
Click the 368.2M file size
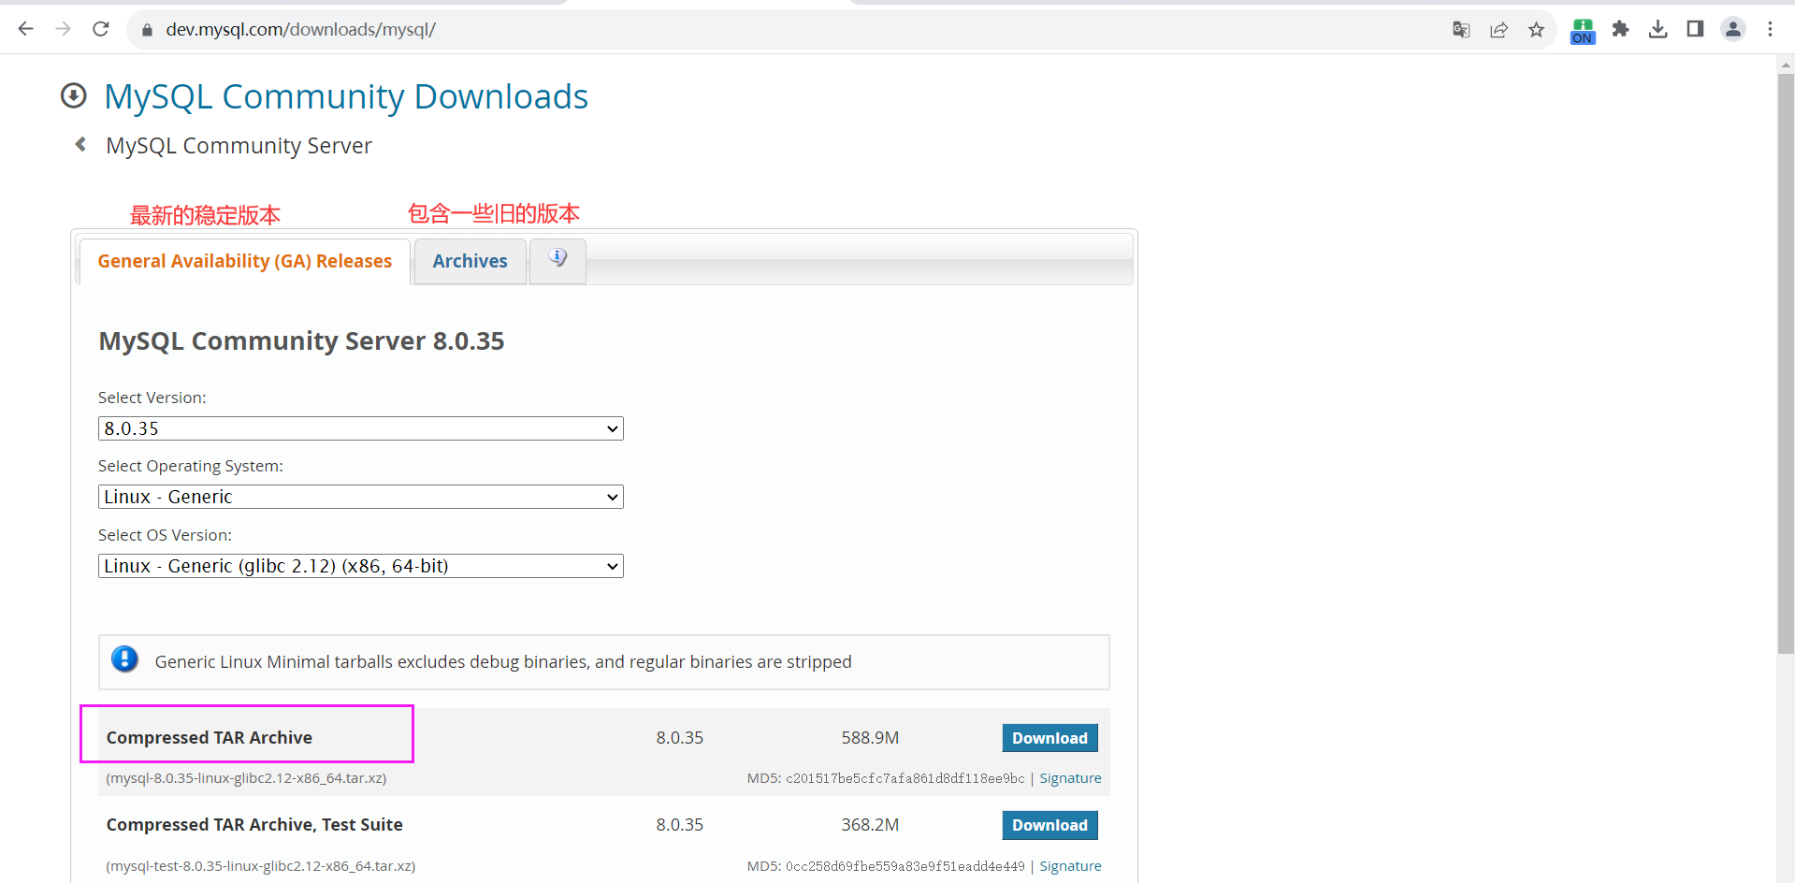[870, 825]
